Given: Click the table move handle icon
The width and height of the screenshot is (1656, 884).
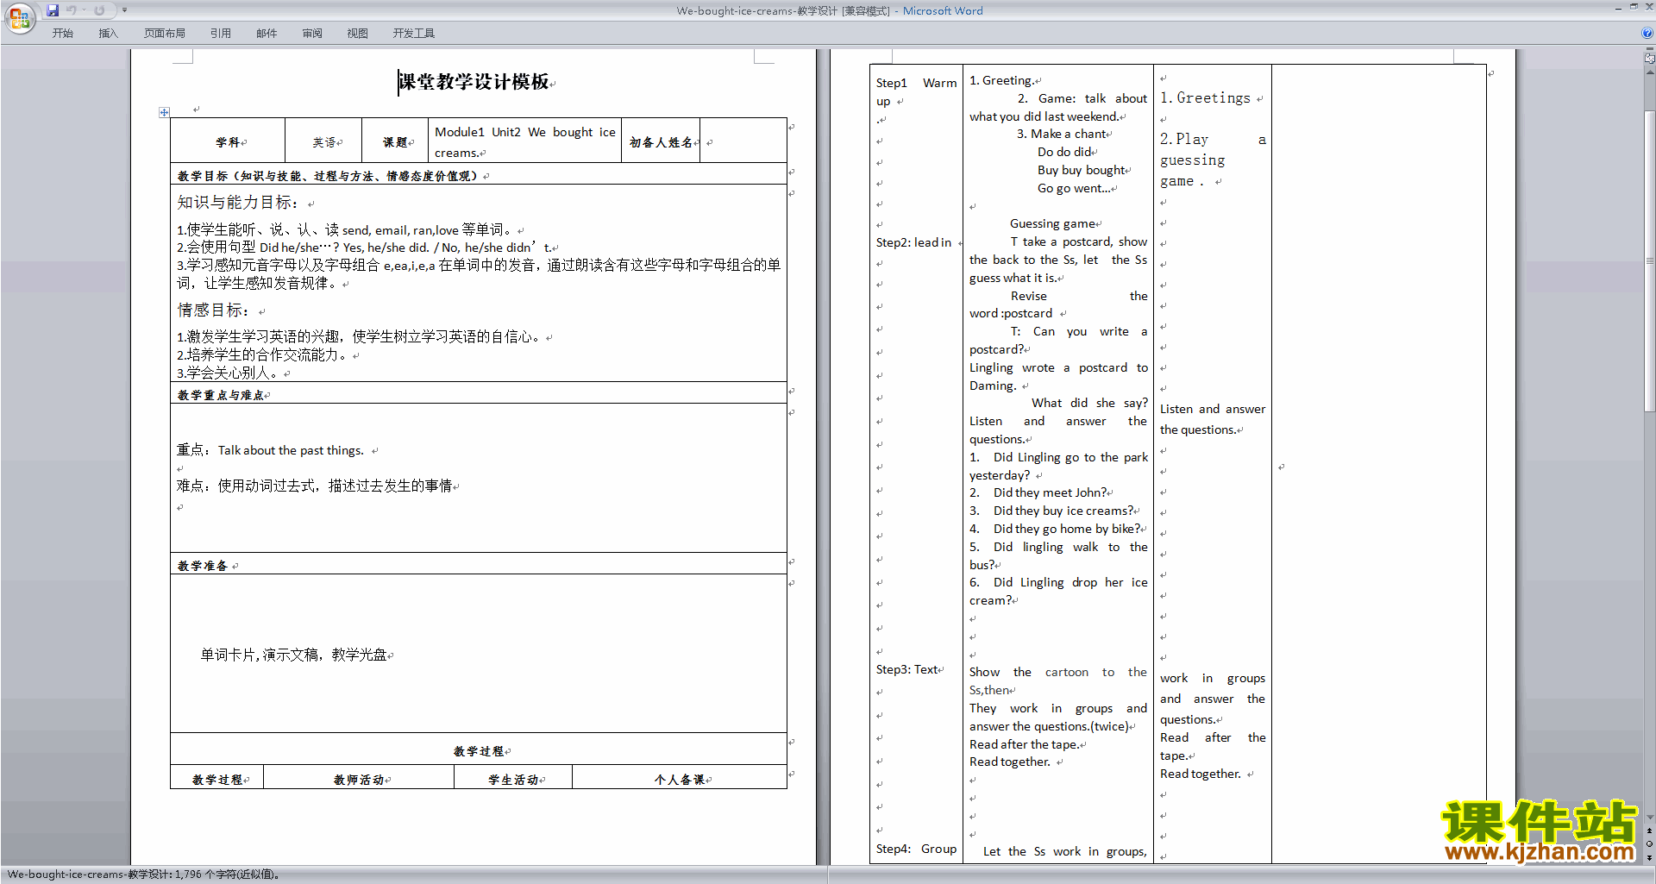Looking at the screenshot, I should [164, 112].
